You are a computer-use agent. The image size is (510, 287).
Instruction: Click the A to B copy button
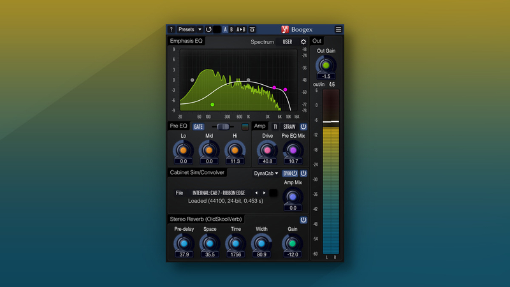[x=241, y=29]
